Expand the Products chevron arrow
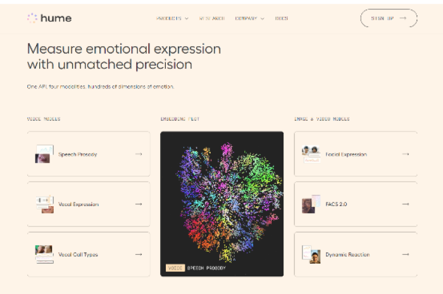 pos(187,18)
